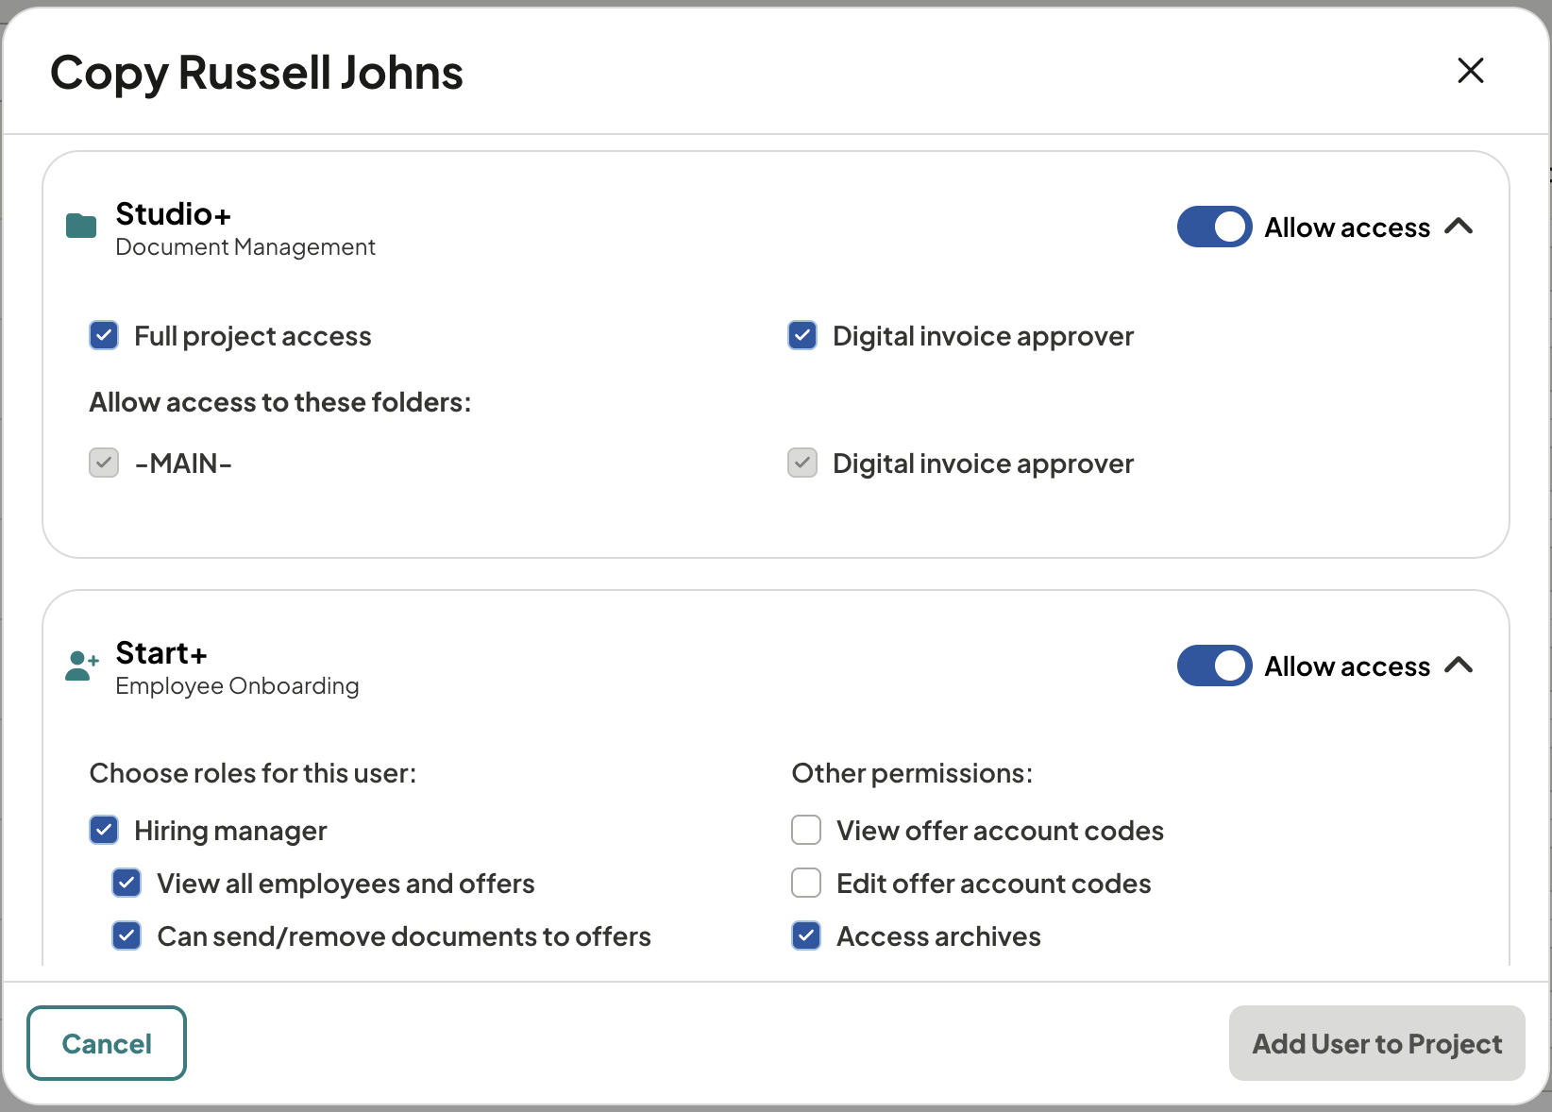The width and height of the screenshot is (1552, 1112).
Task: Click the Document Management subtitle
Action: click(x=245, y=247)
